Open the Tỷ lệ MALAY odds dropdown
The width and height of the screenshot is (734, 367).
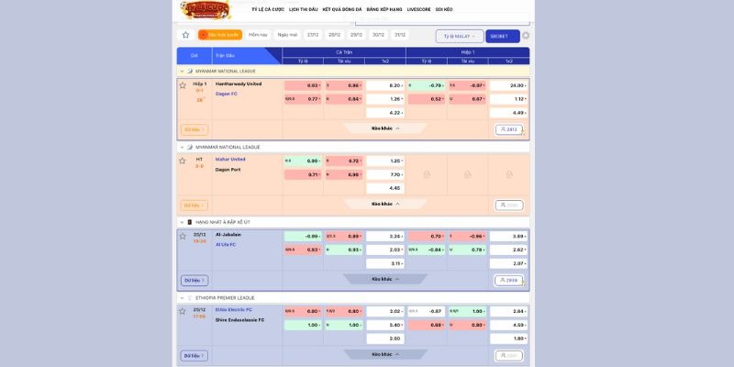coord(459,36)
